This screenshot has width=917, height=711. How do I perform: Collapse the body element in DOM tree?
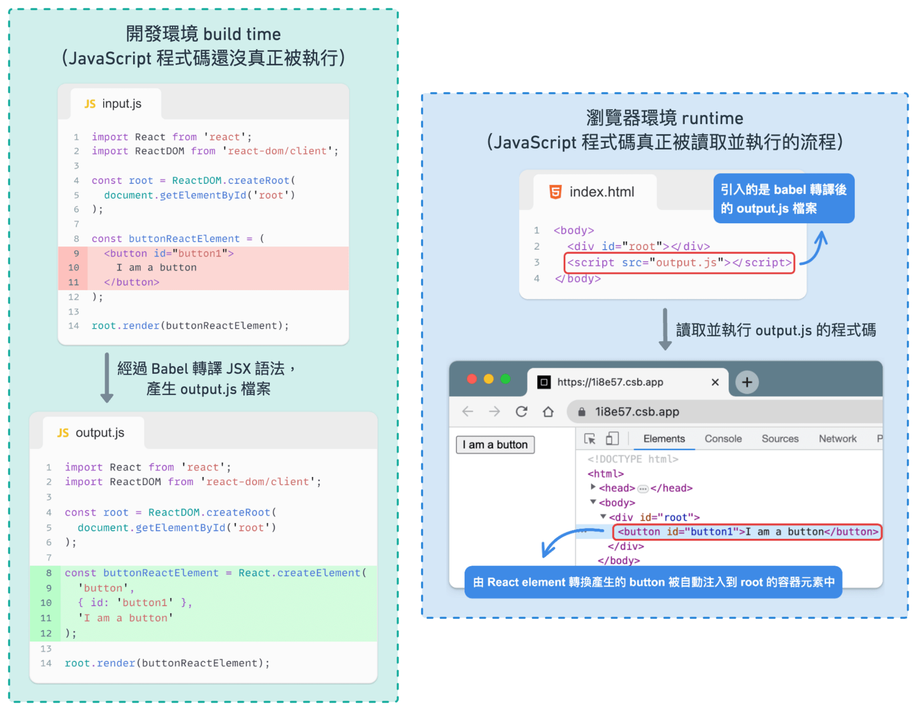tap(593, 502)
